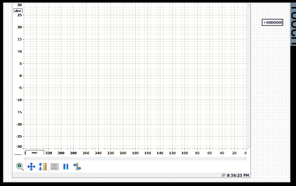Click the y-axis value 15
Screen dimensions: 296x186
tap(19, 39)
